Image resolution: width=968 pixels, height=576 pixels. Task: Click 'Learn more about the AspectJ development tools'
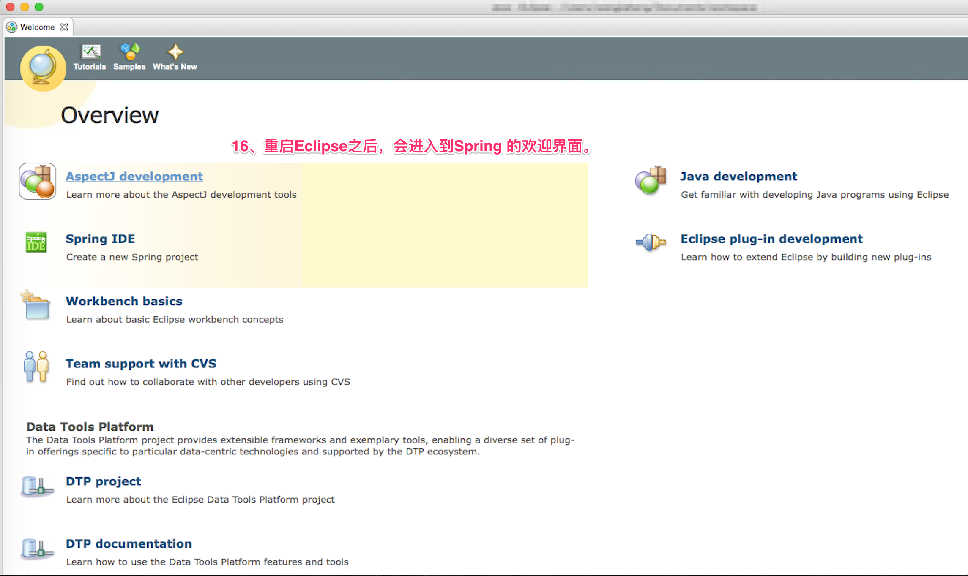pos(181,195)
